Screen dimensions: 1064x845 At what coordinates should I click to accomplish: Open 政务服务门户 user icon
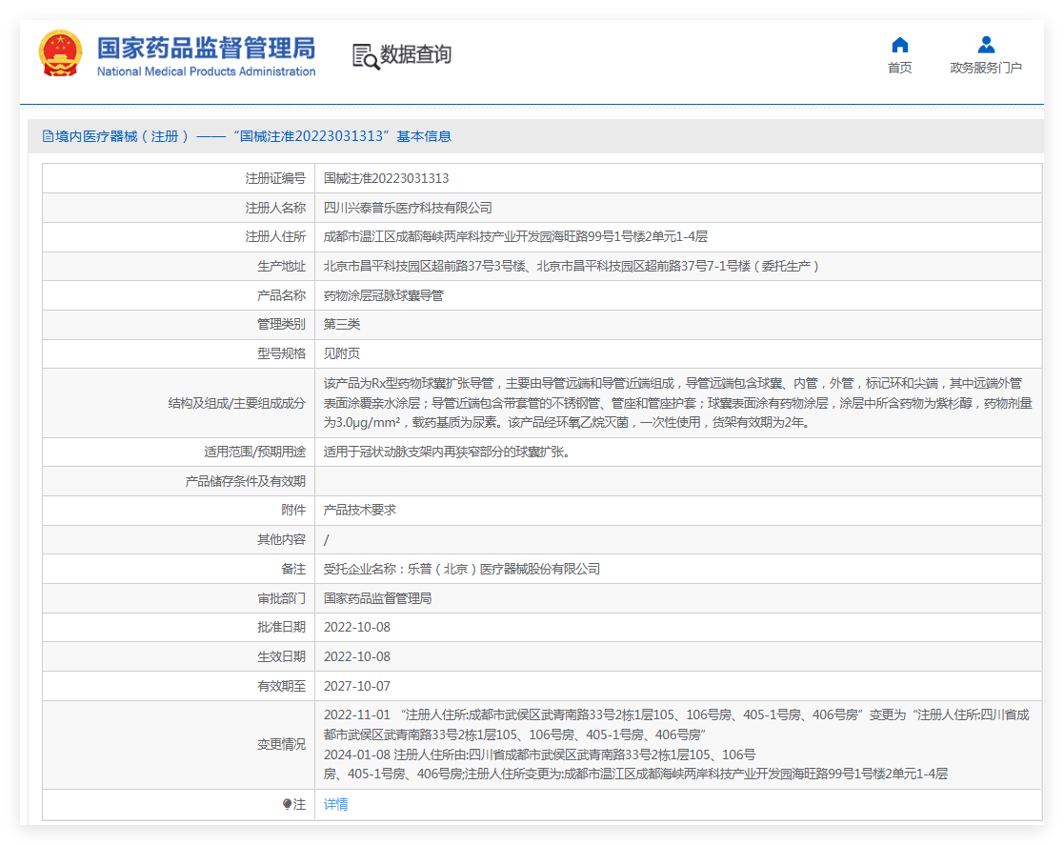point(986,45)
